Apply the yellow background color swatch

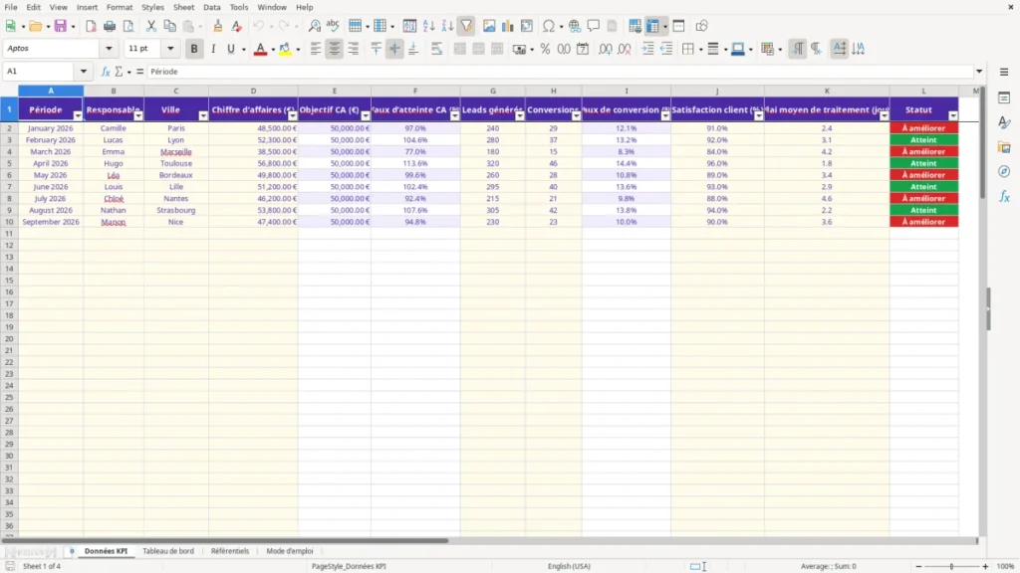[x=285, y=49]
